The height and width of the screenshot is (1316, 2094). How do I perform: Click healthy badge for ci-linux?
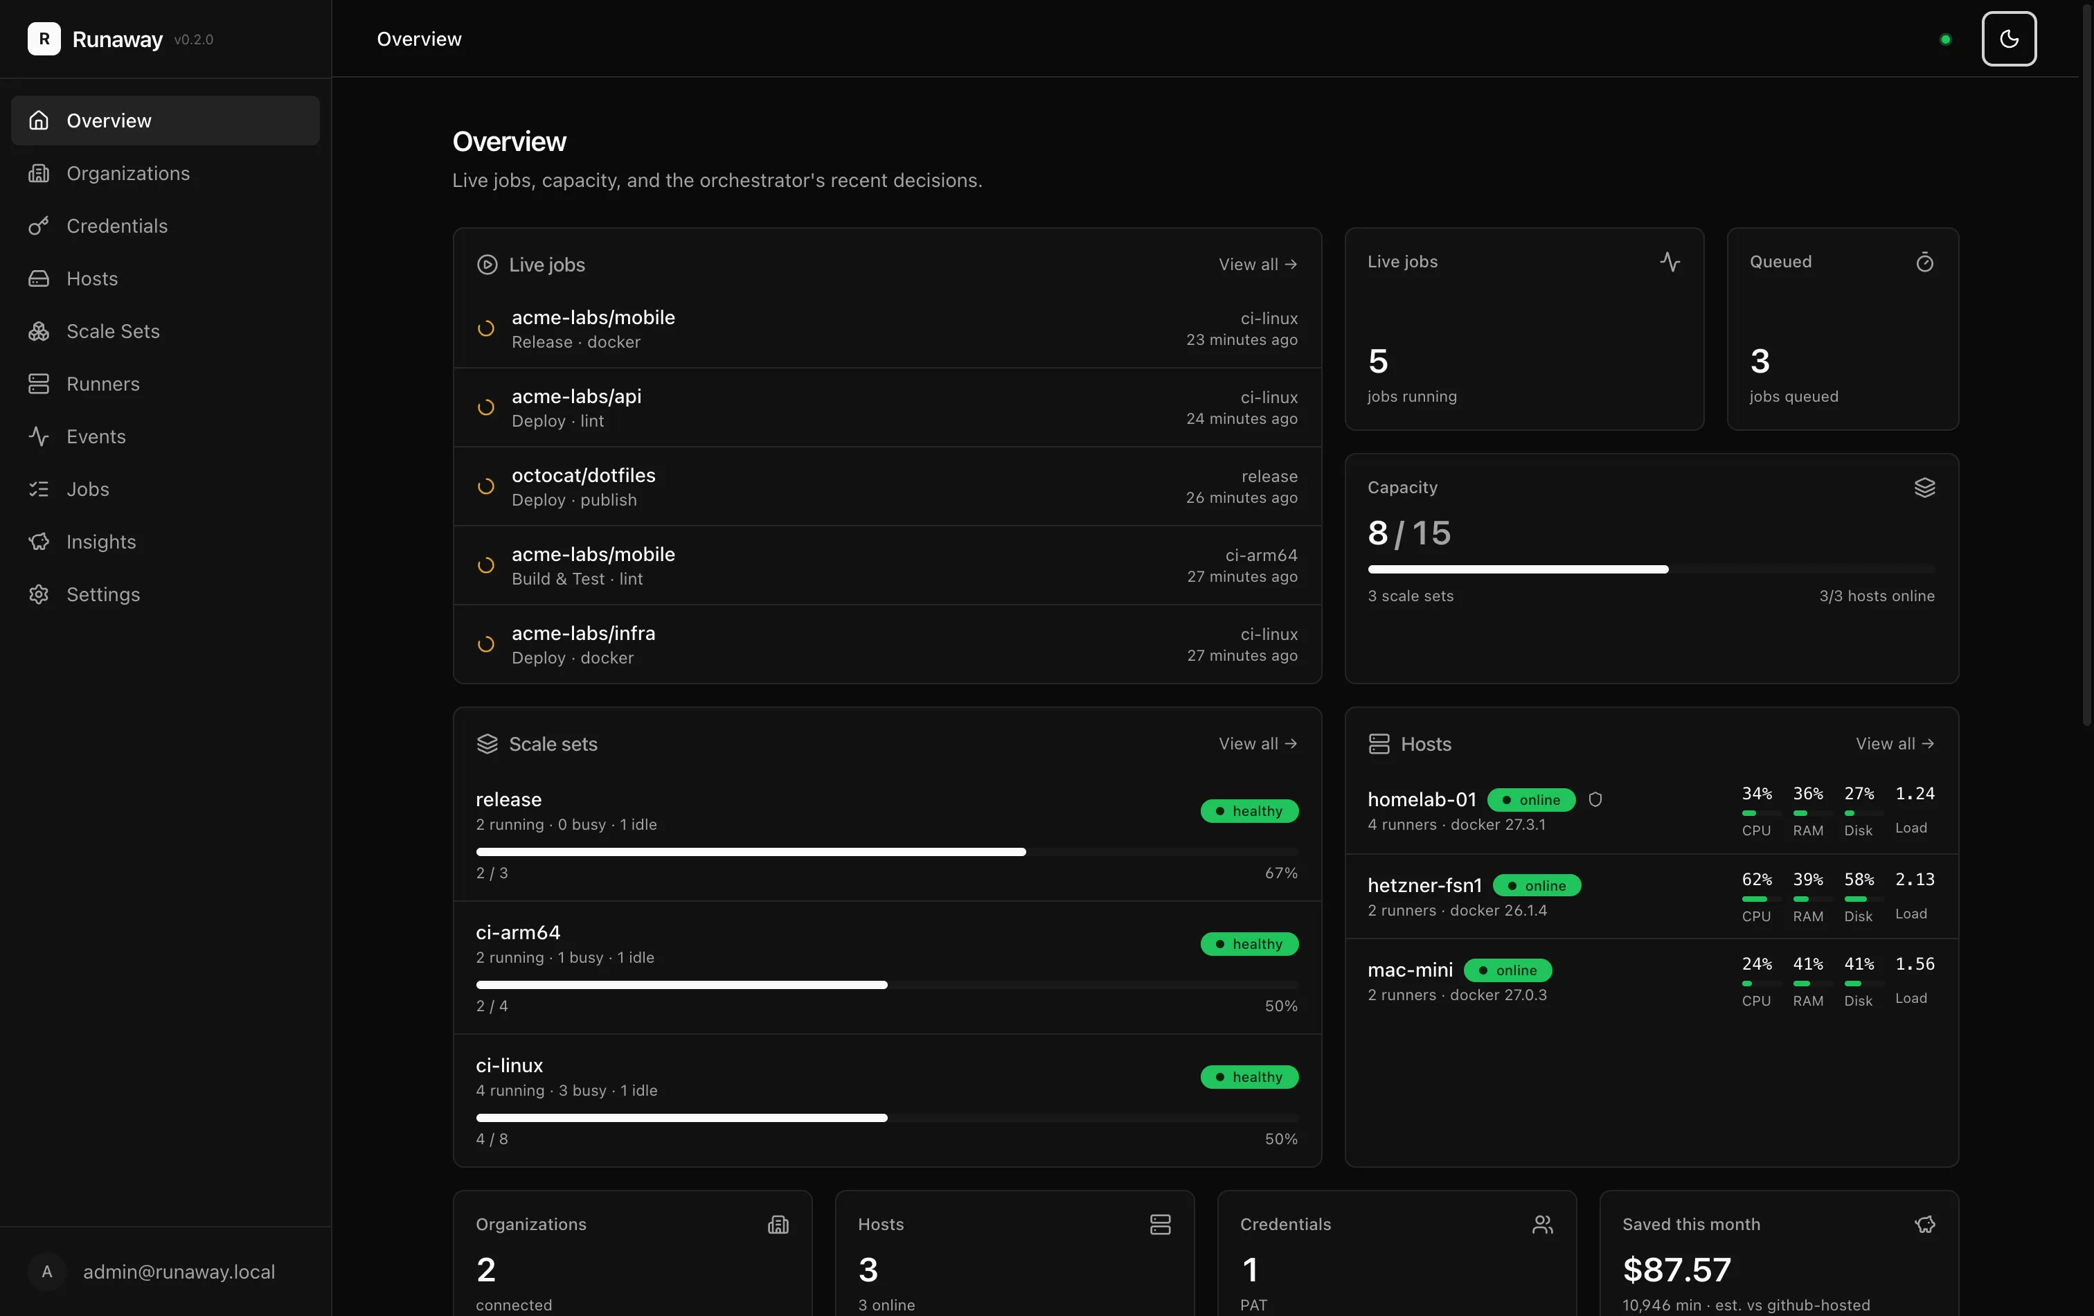click(x=1250, y=1077)
